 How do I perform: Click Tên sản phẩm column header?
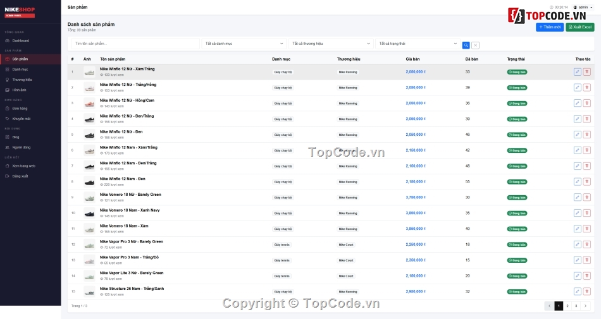click(x=113, y=59)
